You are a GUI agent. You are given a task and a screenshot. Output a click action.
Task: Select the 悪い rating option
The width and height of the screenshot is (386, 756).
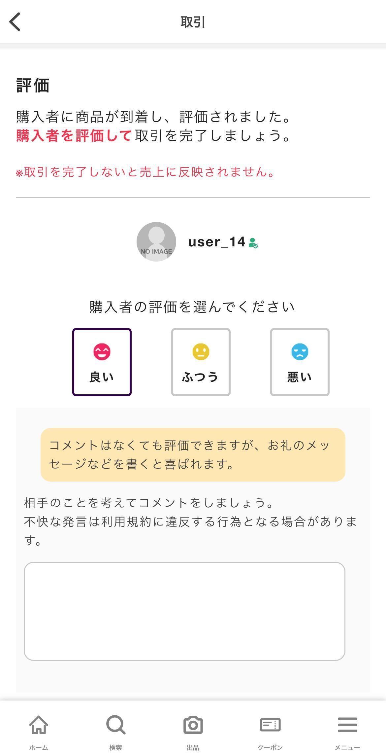300,362
